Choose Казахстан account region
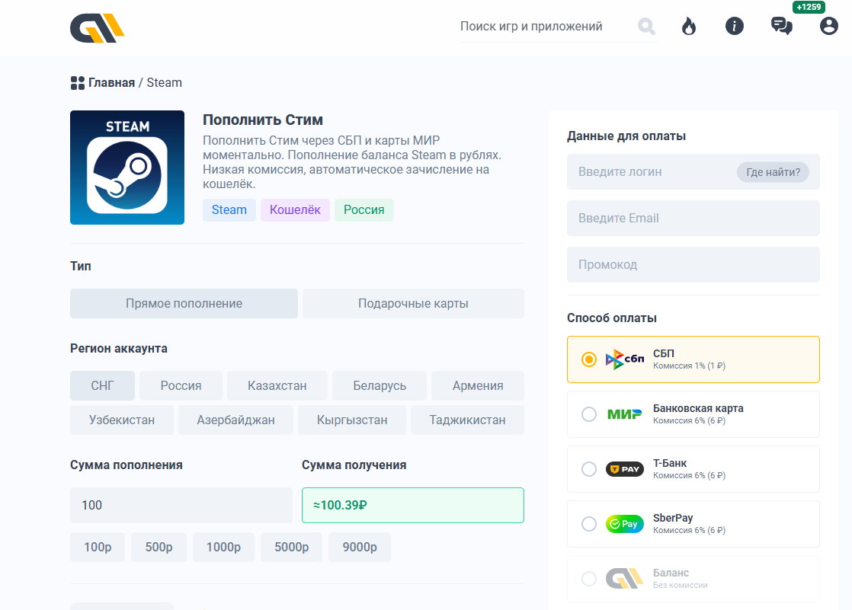The height and width of the screenshot is (610, 852). click(277, 385)
